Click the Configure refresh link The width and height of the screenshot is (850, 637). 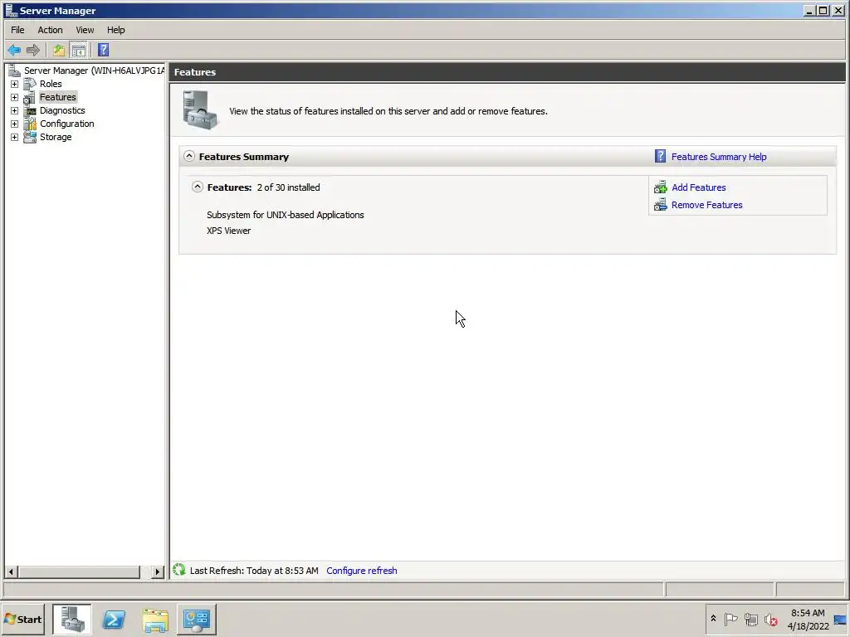[362, 571]
